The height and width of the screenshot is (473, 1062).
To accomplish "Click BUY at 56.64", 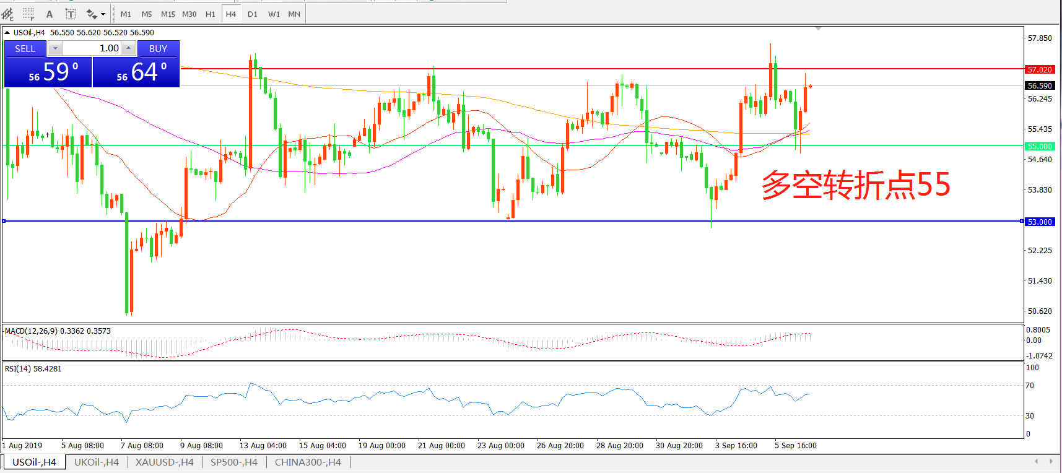I will [x=136, y=72].
